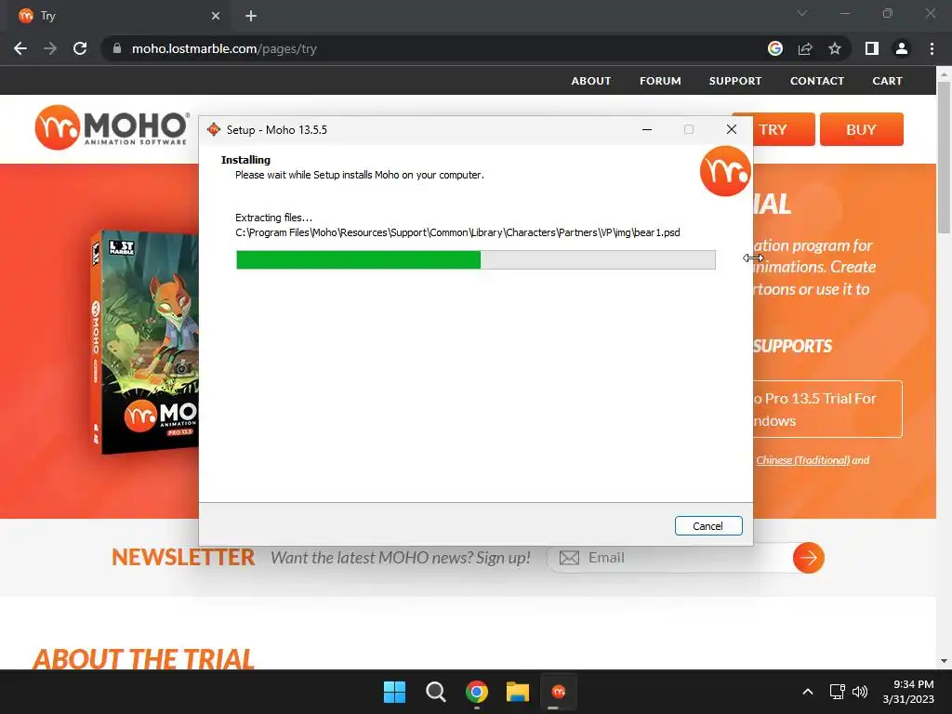Viewport: 952px width, 714px height.
Task: Open the Chrome side panel icon
Action: 872,48
